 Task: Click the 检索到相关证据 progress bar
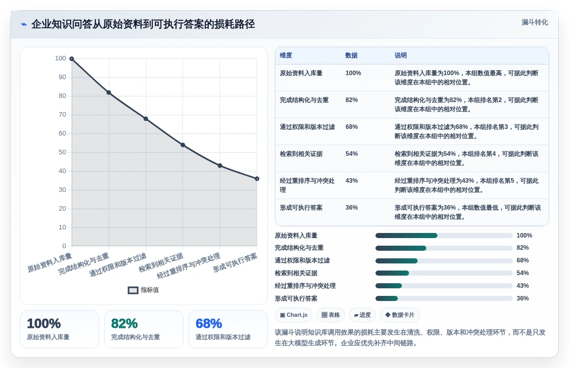pyautogui.click(x=444, y=274)
